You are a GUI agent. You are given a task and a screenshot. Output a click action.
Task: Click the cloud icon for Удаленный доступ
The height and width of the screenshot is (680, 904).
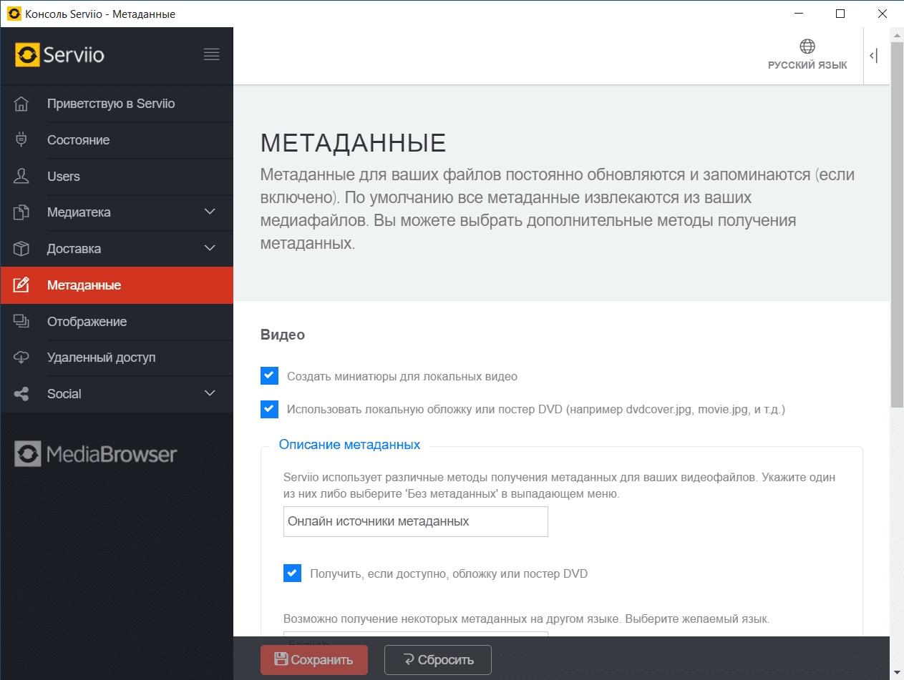(x=21, y=358)
